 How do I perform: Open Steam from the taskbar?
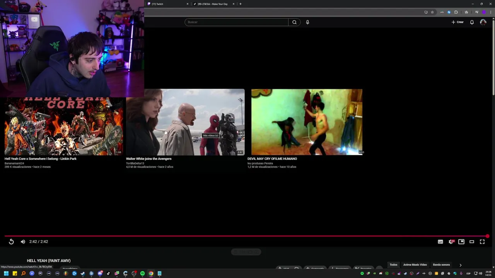click(83, 273)
